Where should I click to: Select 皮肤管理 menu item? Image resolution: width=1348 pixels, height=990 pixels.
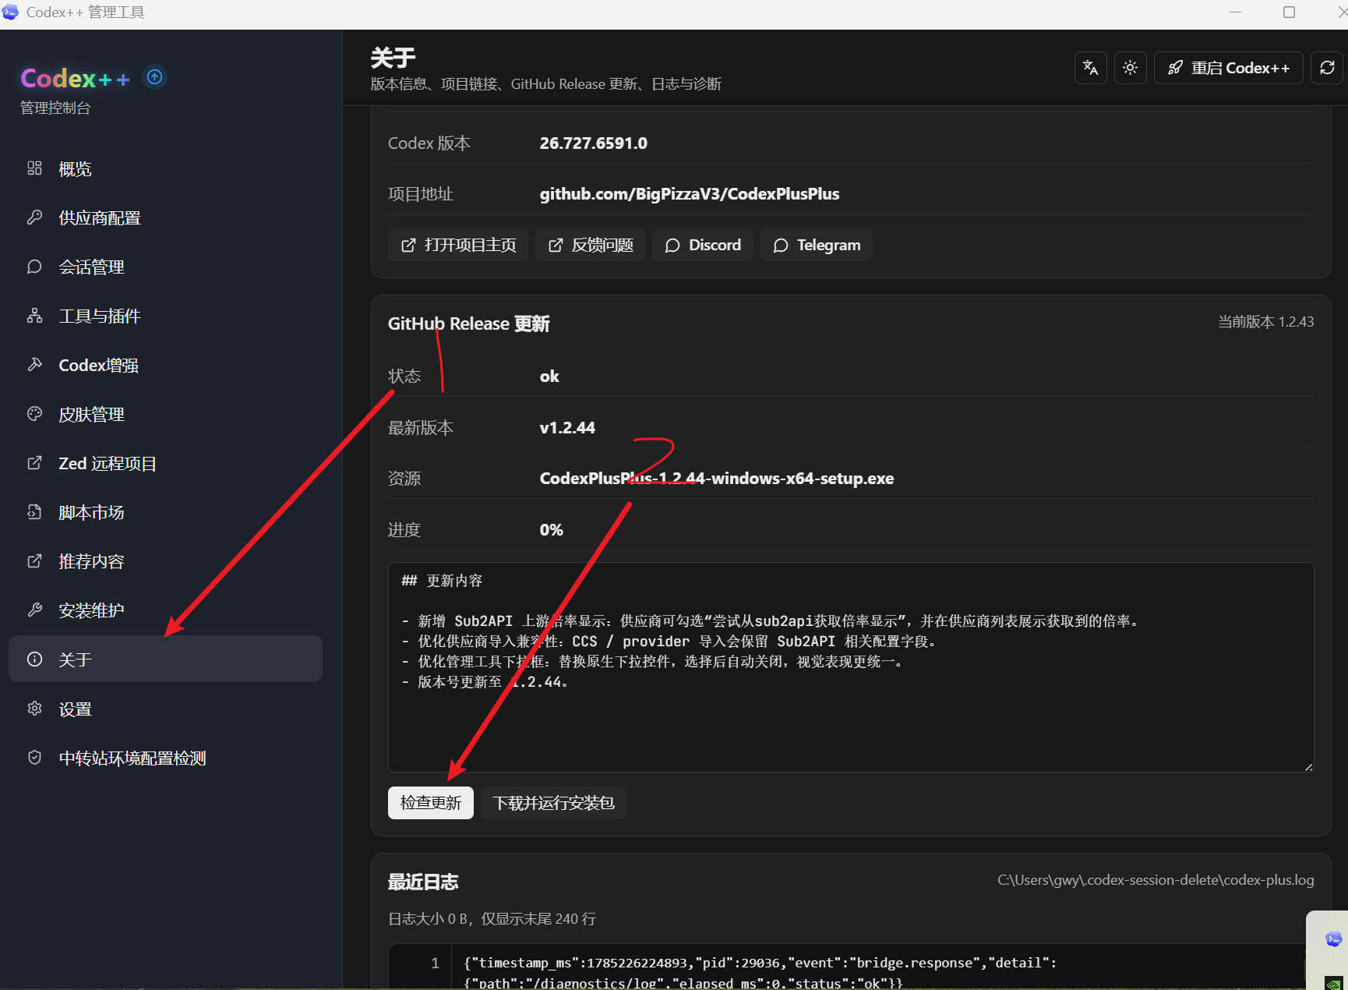[x=165, y=414]
